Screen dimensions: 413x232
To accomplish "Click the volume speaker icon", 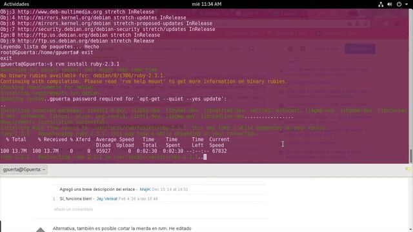I will tap(390, 5).
